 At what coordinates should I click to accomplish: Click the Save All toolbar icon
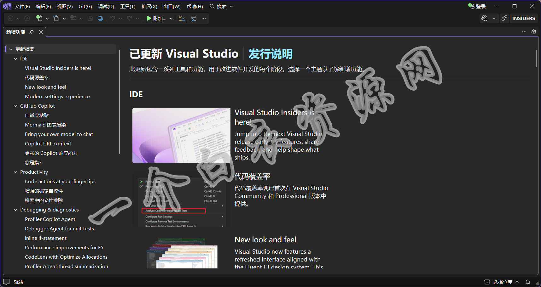tap(100, 18)
